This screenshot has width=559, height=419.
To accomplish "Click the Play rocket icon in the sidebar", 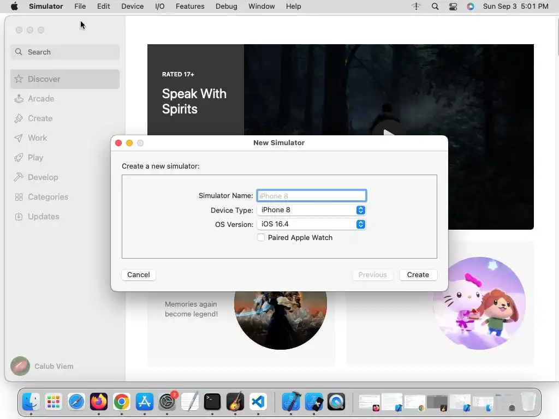I will point(19,158).
